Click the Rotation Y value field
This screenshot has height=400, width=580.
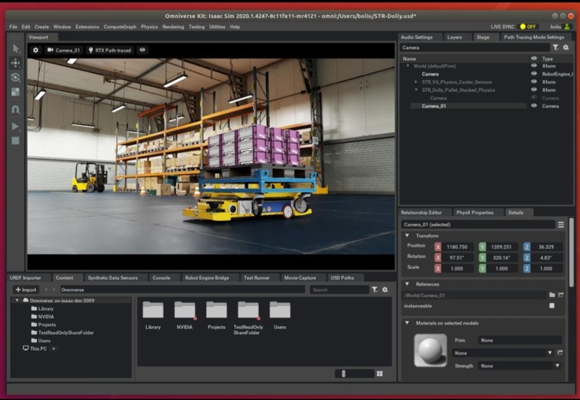tap(502, 258)
